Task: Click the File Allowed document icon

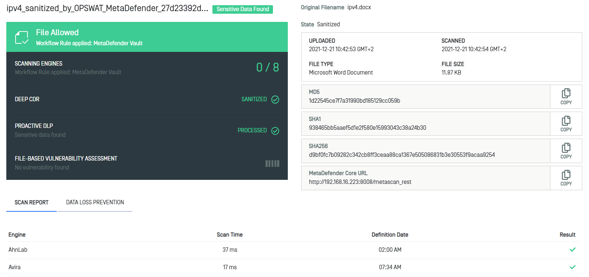Action: (x=22, y=37)
